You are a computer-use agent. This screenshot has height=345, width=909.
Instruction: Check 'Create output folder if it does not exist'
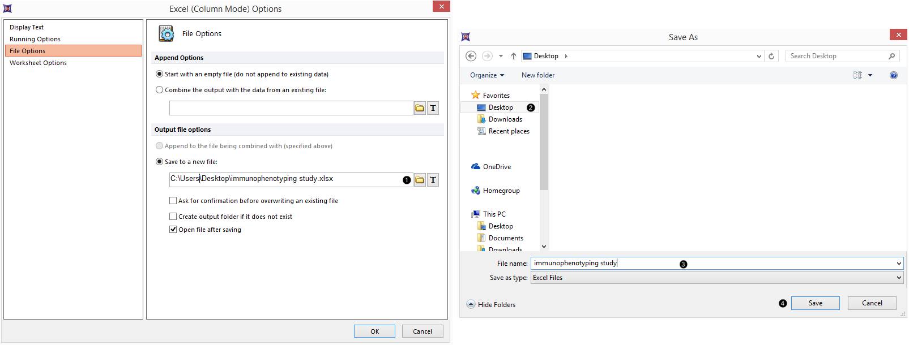(x=173, y=217)
